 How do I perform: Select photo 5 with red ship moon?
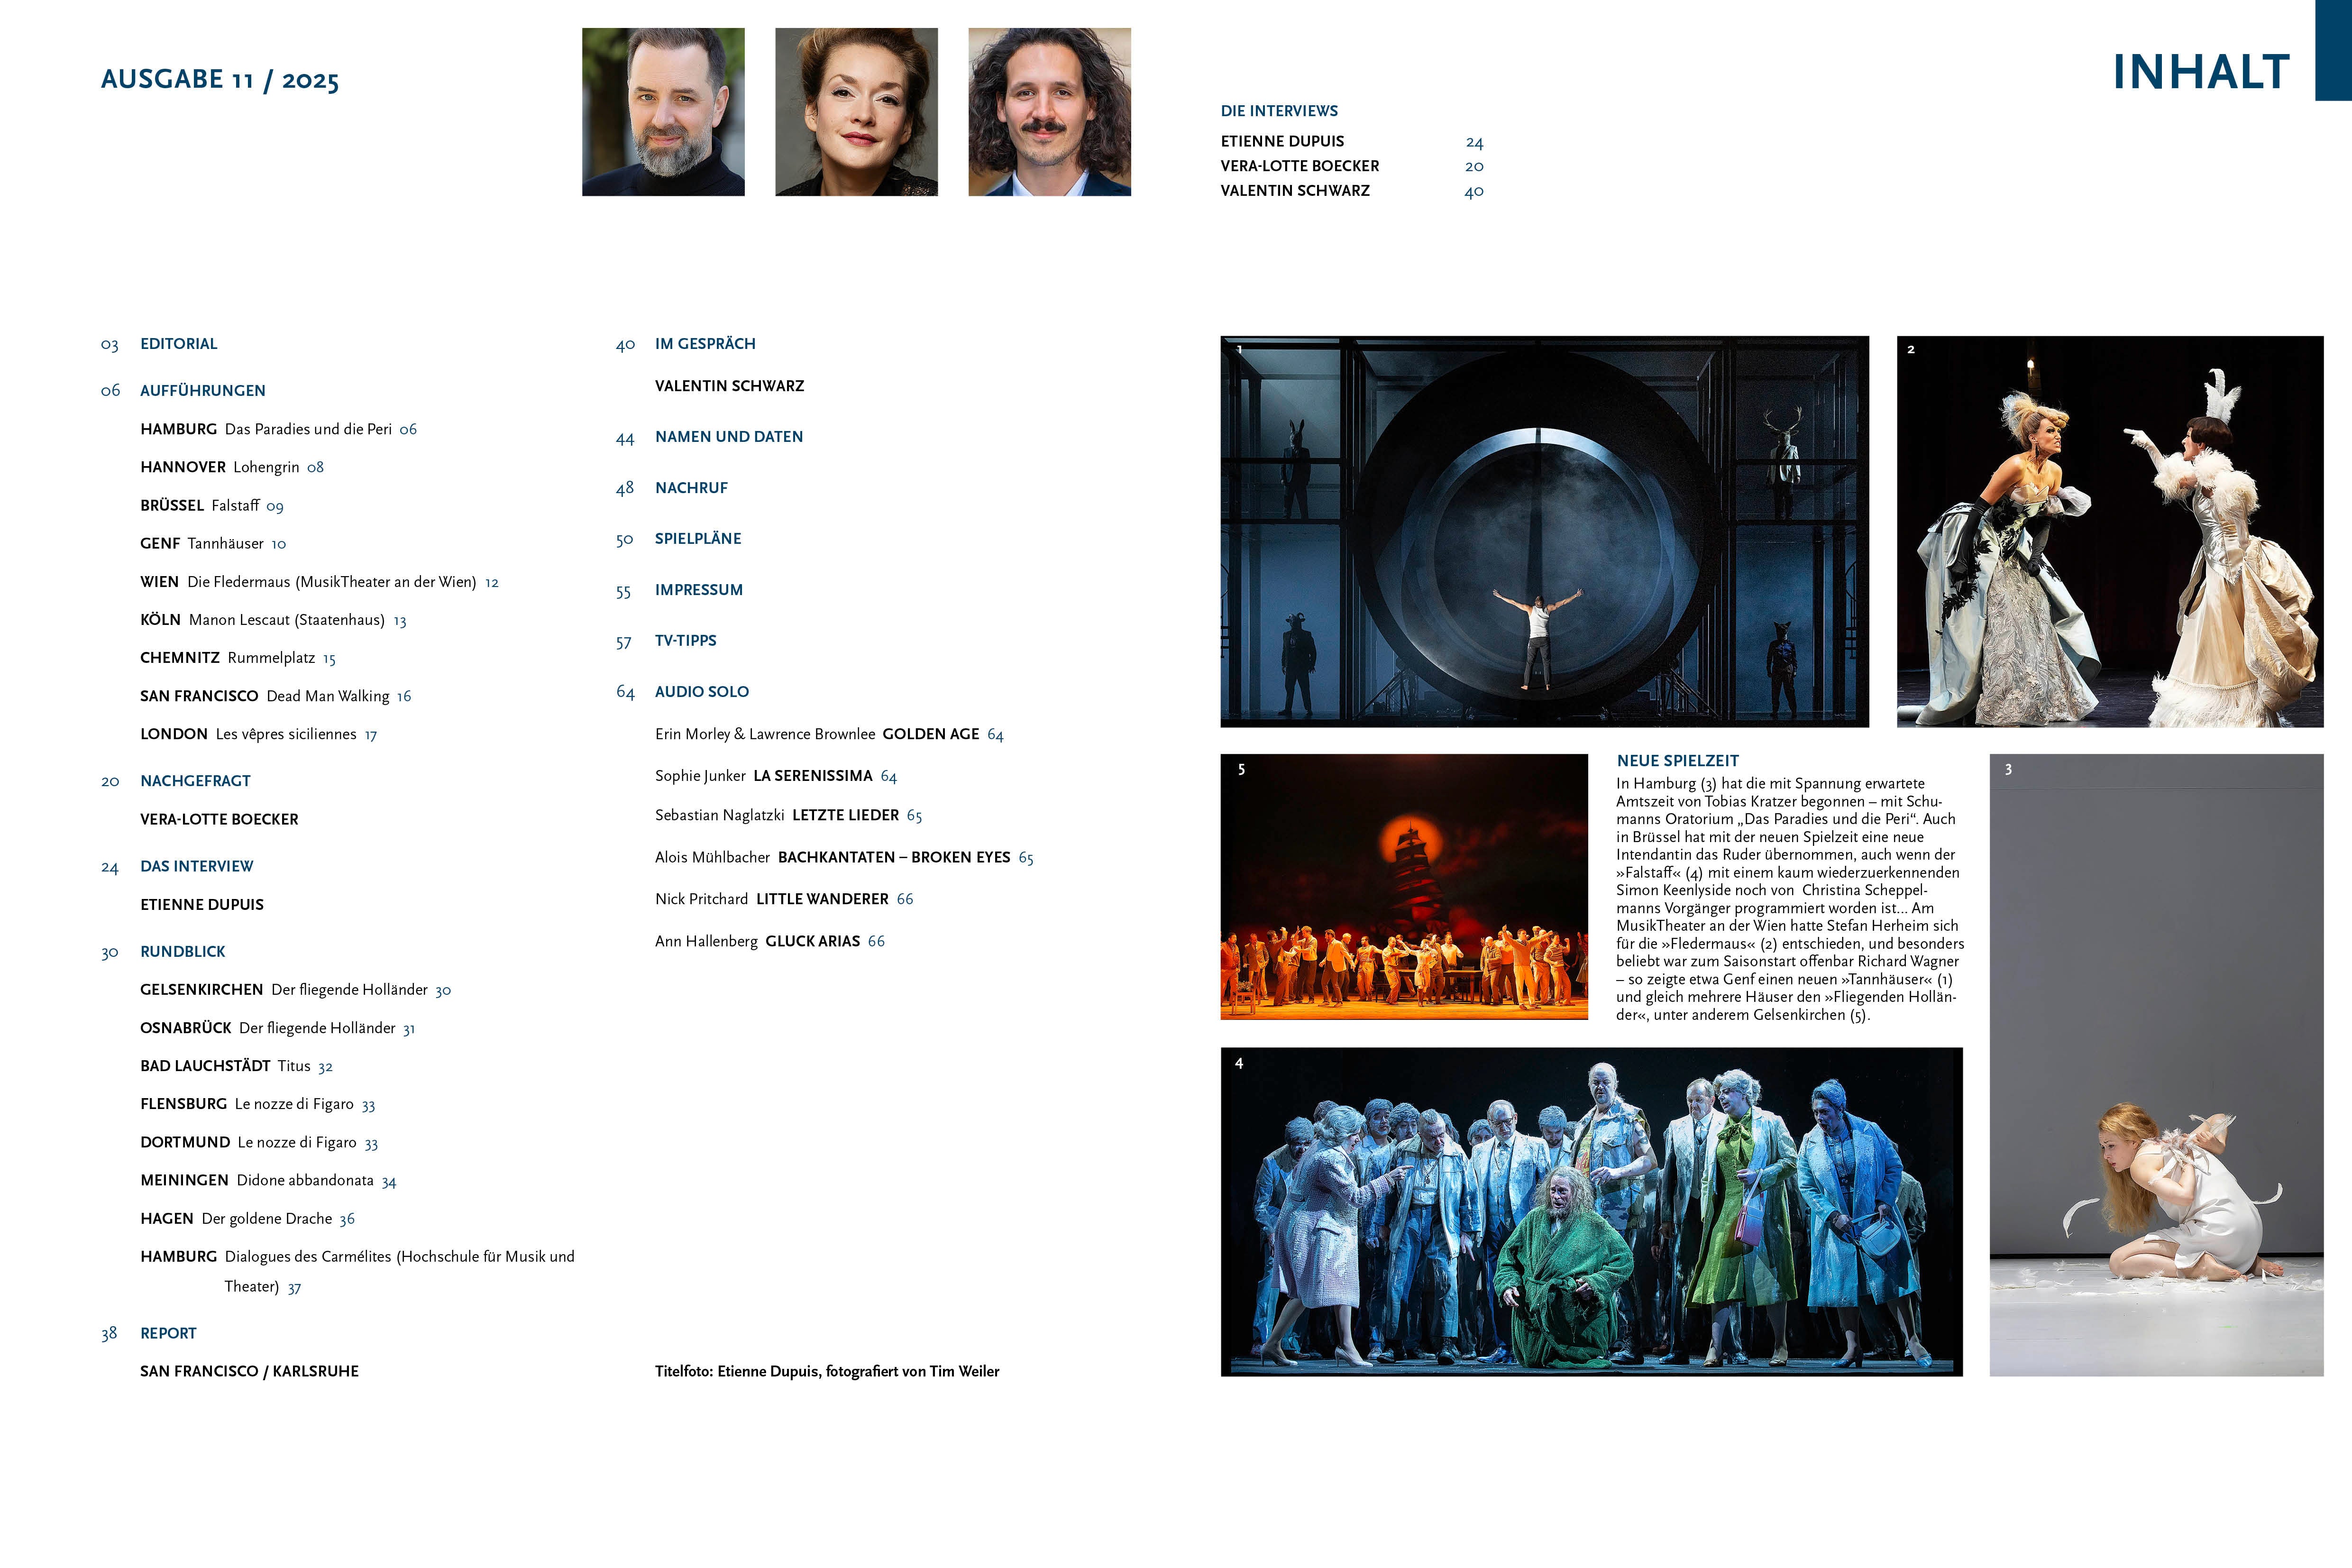click(1403, 887)
